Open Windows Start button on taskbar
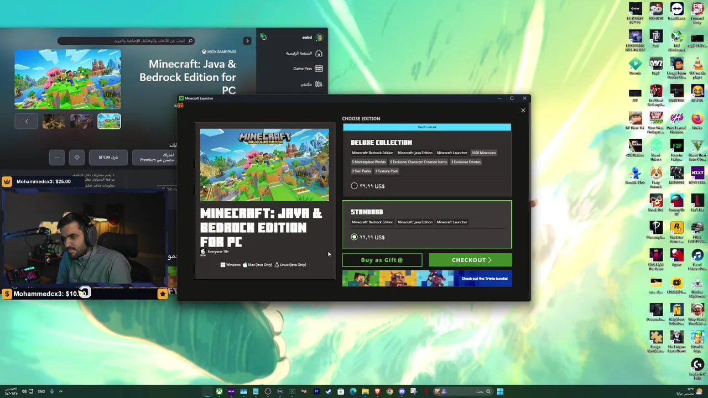The height and width of the screenshot is (398, 708). tap(500, 391)
